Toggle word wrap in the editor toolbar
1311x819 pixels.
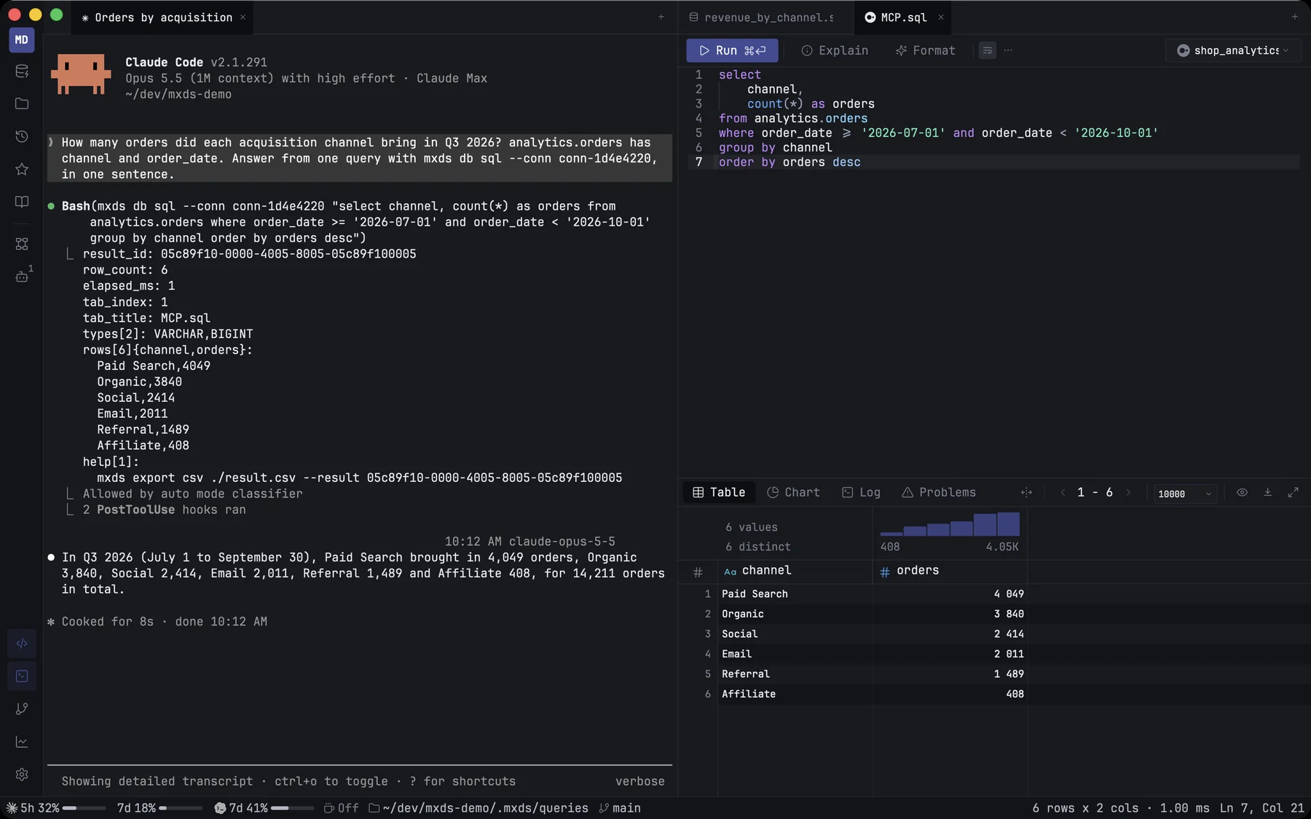click(987, 50)
